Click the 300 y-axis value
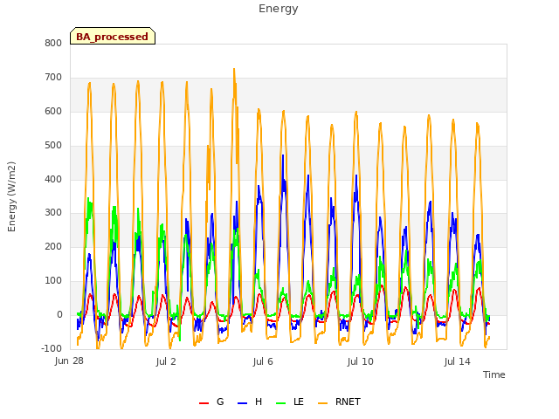559x419 pixels. [x=53, y=213]
